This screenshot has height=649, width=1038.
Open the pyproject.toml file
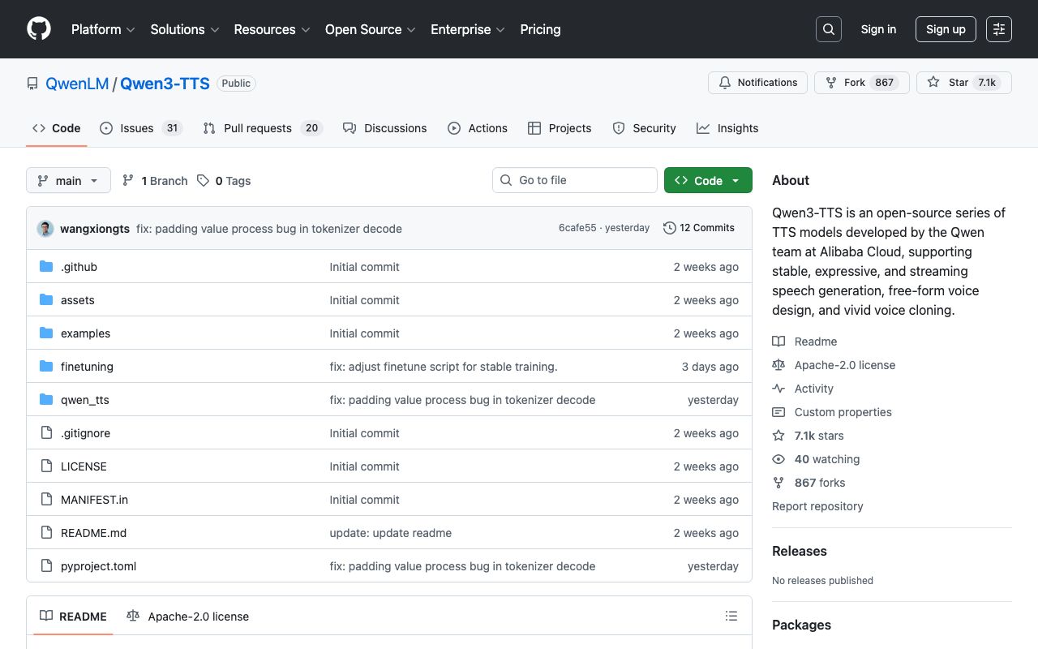pyautogui.click(x=98, y=566)
